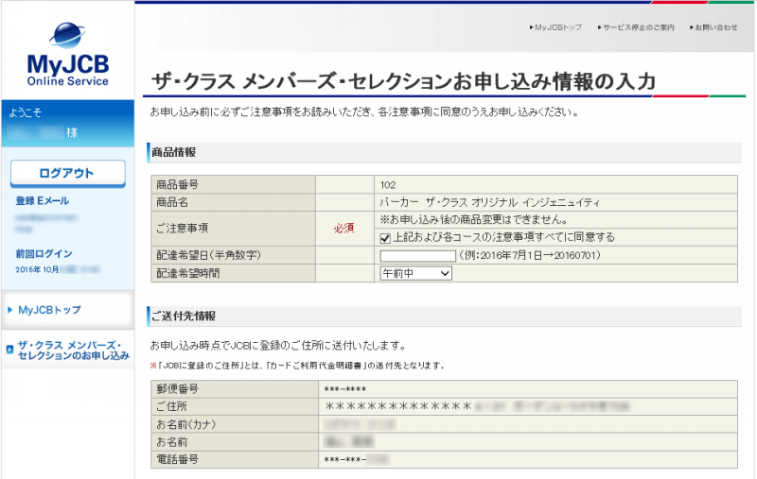
Task: Click the page title ザ・クラス メンバーズ・セレクションお申し込み情報の入力
Action: [x=404, y=81]
